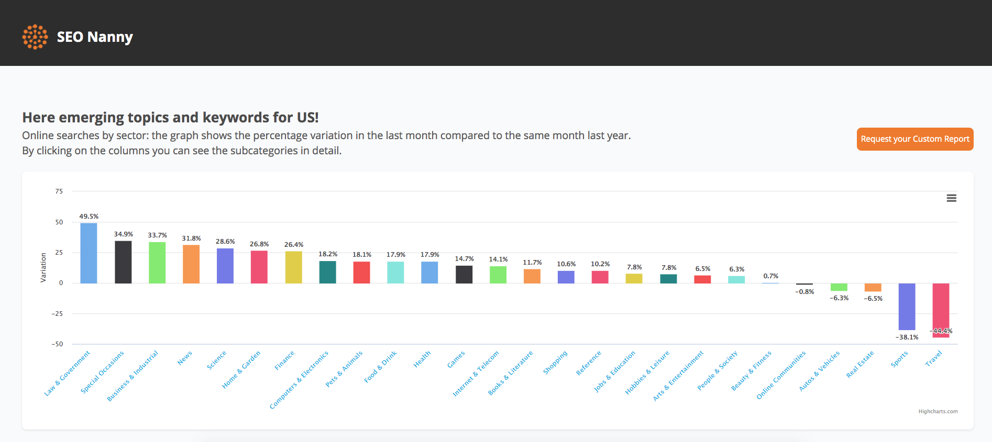Screen dimensions: 992x442
Task: Open the Finance bar showing 26.4%
Action: pyautogui.click(x=294, y=267)
